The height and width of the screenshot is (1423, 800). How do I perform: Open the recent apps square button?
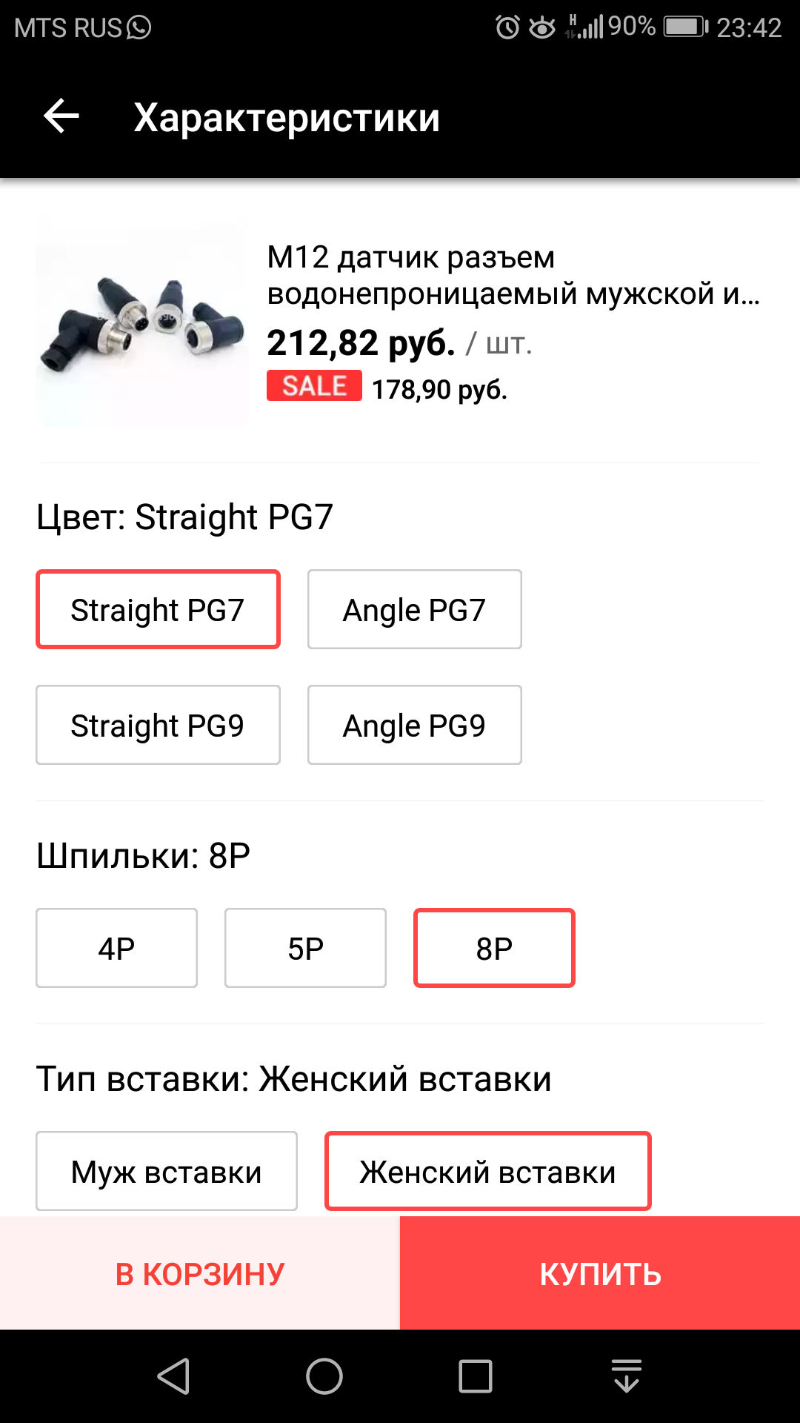click(x=475, y=1376)
